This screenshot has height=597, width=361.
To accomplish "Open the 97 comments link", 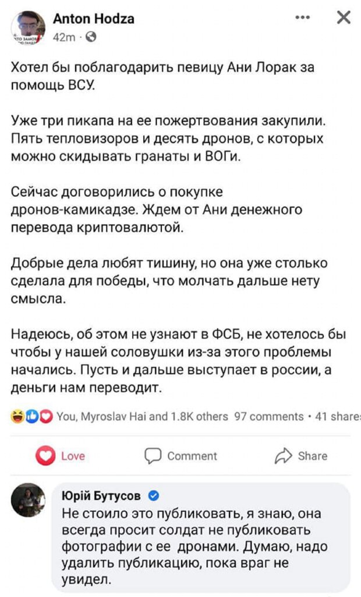I will [x=268, y=416].
